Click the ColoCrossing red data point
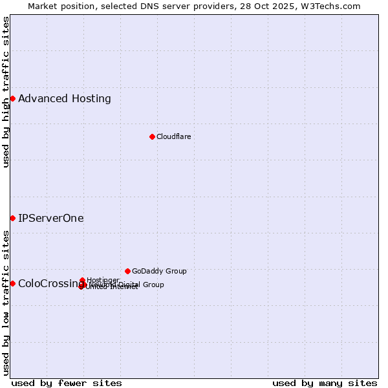 [x=12, y=283]
